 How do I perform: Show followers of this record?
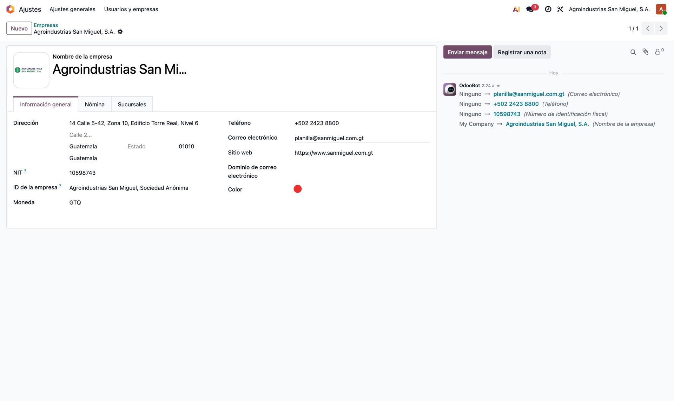pyautogui.click(x=659, y=52)
